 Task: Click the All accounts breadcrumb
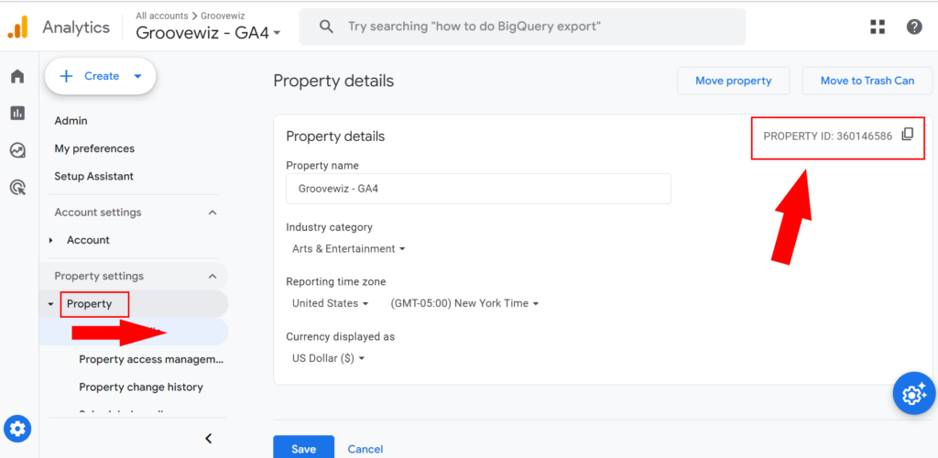coord(161,16)
